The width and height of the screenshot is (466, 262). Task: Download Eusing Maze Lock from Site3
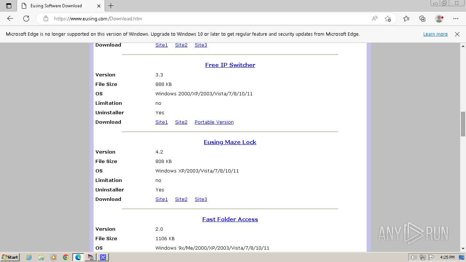click(201, 199)
